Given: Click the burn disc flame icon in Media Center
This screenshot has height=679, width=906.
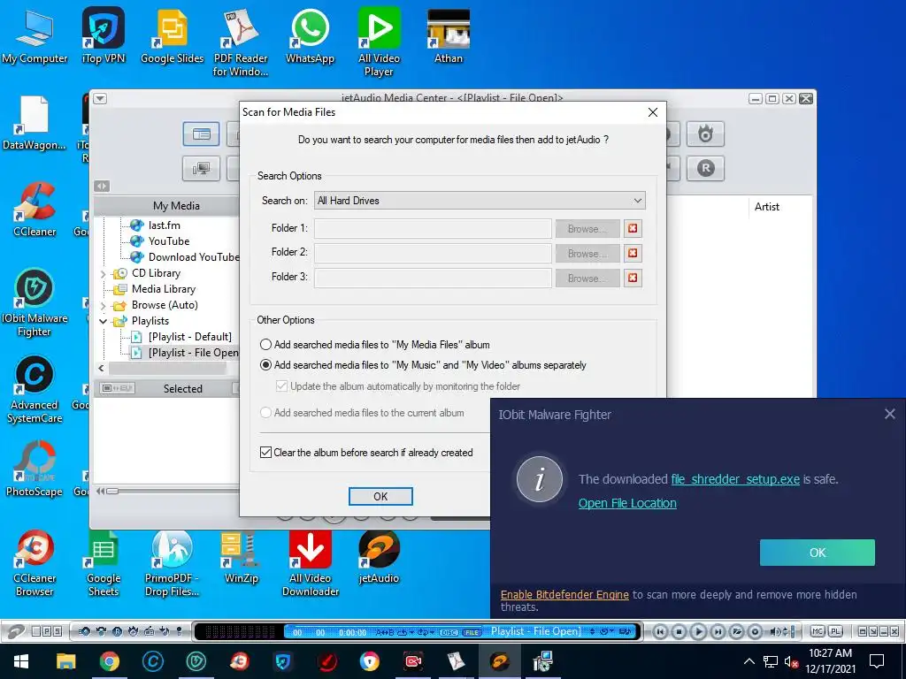Looking at the screenshot, I should tap(705, 134).
